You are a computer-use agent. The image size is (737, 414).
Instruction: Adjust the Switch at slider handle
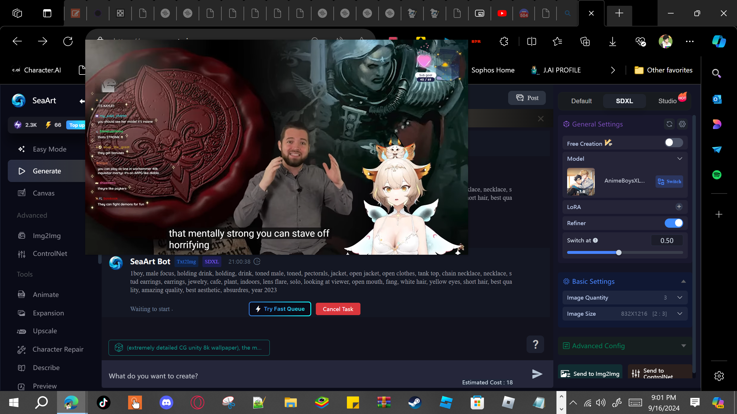pos(619,253)
